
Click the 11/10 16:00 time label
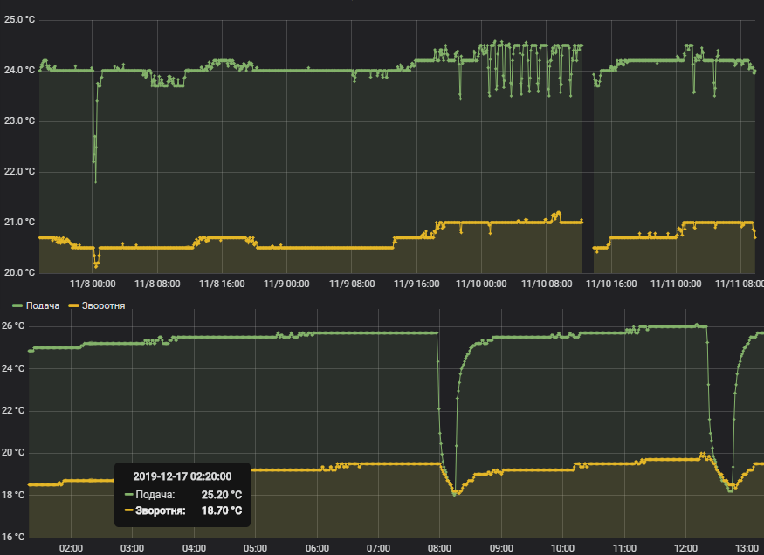pos(611,284)
